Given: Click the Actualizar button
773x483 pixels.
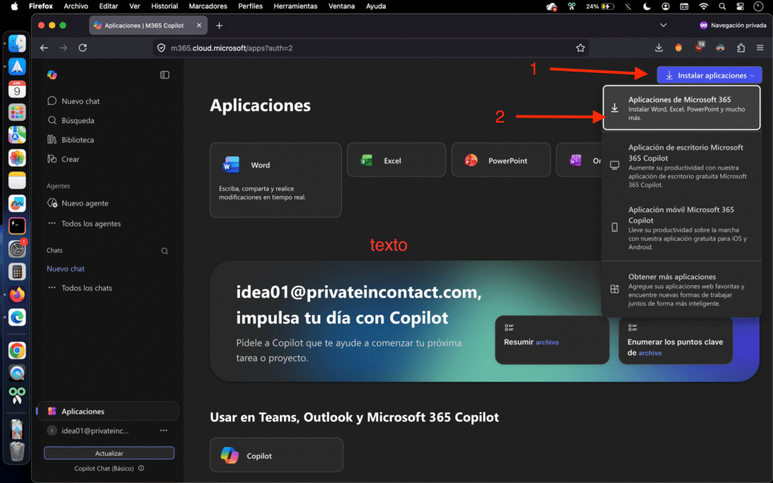Looking at the screenshot, I should click(x=109, y=453).
